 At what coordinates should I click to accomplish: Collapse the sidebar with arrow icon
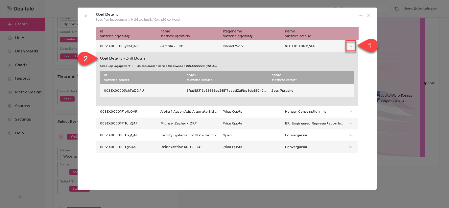pos(21,197)
